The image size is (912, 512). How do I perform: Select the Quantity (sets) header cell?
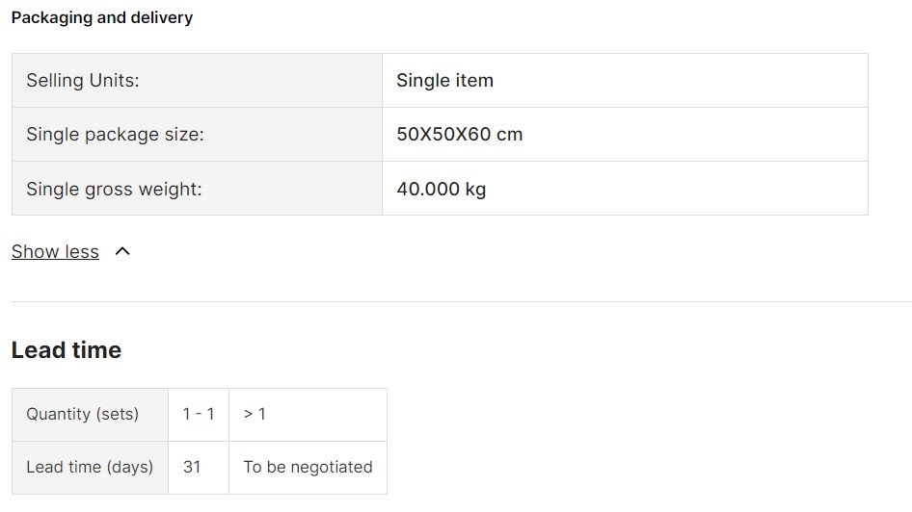pos(91,415)
